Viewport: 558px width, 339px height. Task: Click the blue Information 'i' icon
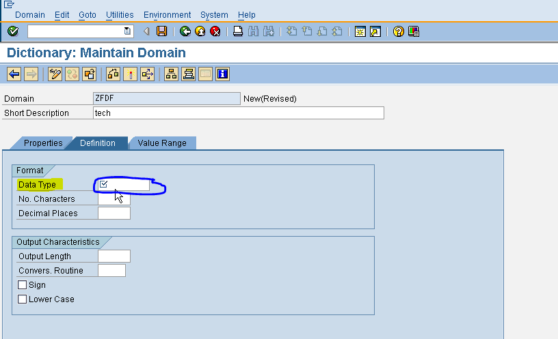[x=222, y=74]
